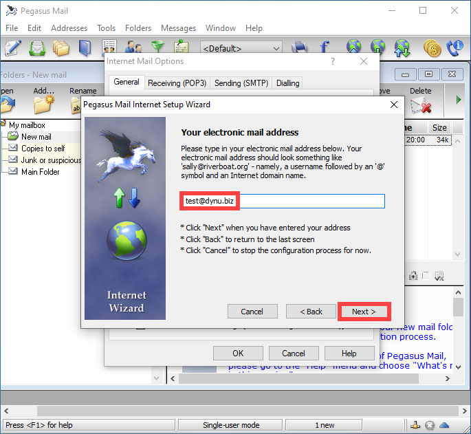Open the Help menu

[254, 28]
